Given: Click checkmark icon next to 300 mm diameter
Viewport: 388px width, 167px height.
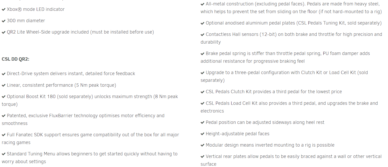Looking at the screenshot, I should 4,21.
